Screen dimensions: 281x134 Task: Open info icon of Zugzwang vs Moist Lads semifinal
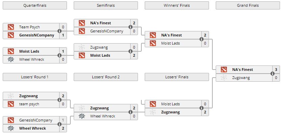pos(131,51)
